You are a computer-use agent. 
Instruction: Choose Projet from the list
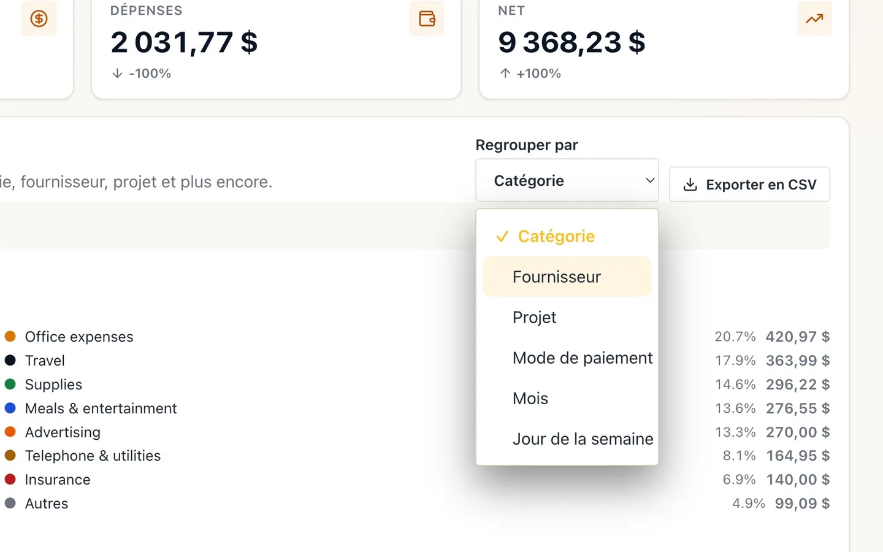point(567,317)
